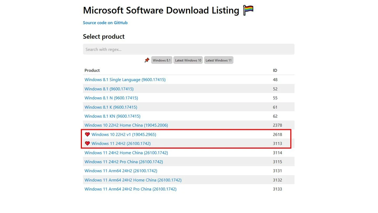Open Windows 10 22H2 v1 (19045.2965) link
378x213 pixels.
(x=124, y=134)
